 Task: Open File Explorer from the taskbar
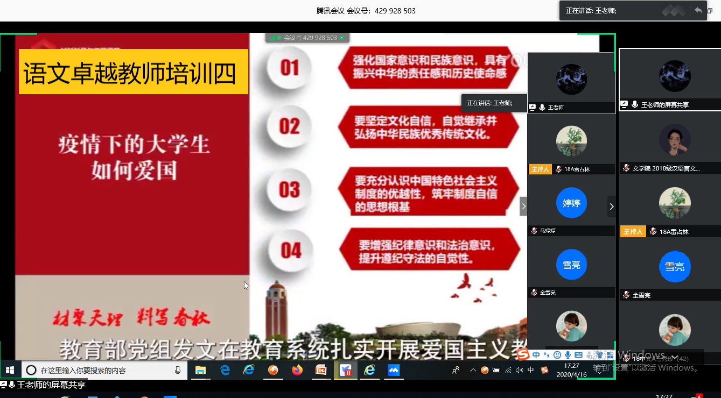coord(200,370)
